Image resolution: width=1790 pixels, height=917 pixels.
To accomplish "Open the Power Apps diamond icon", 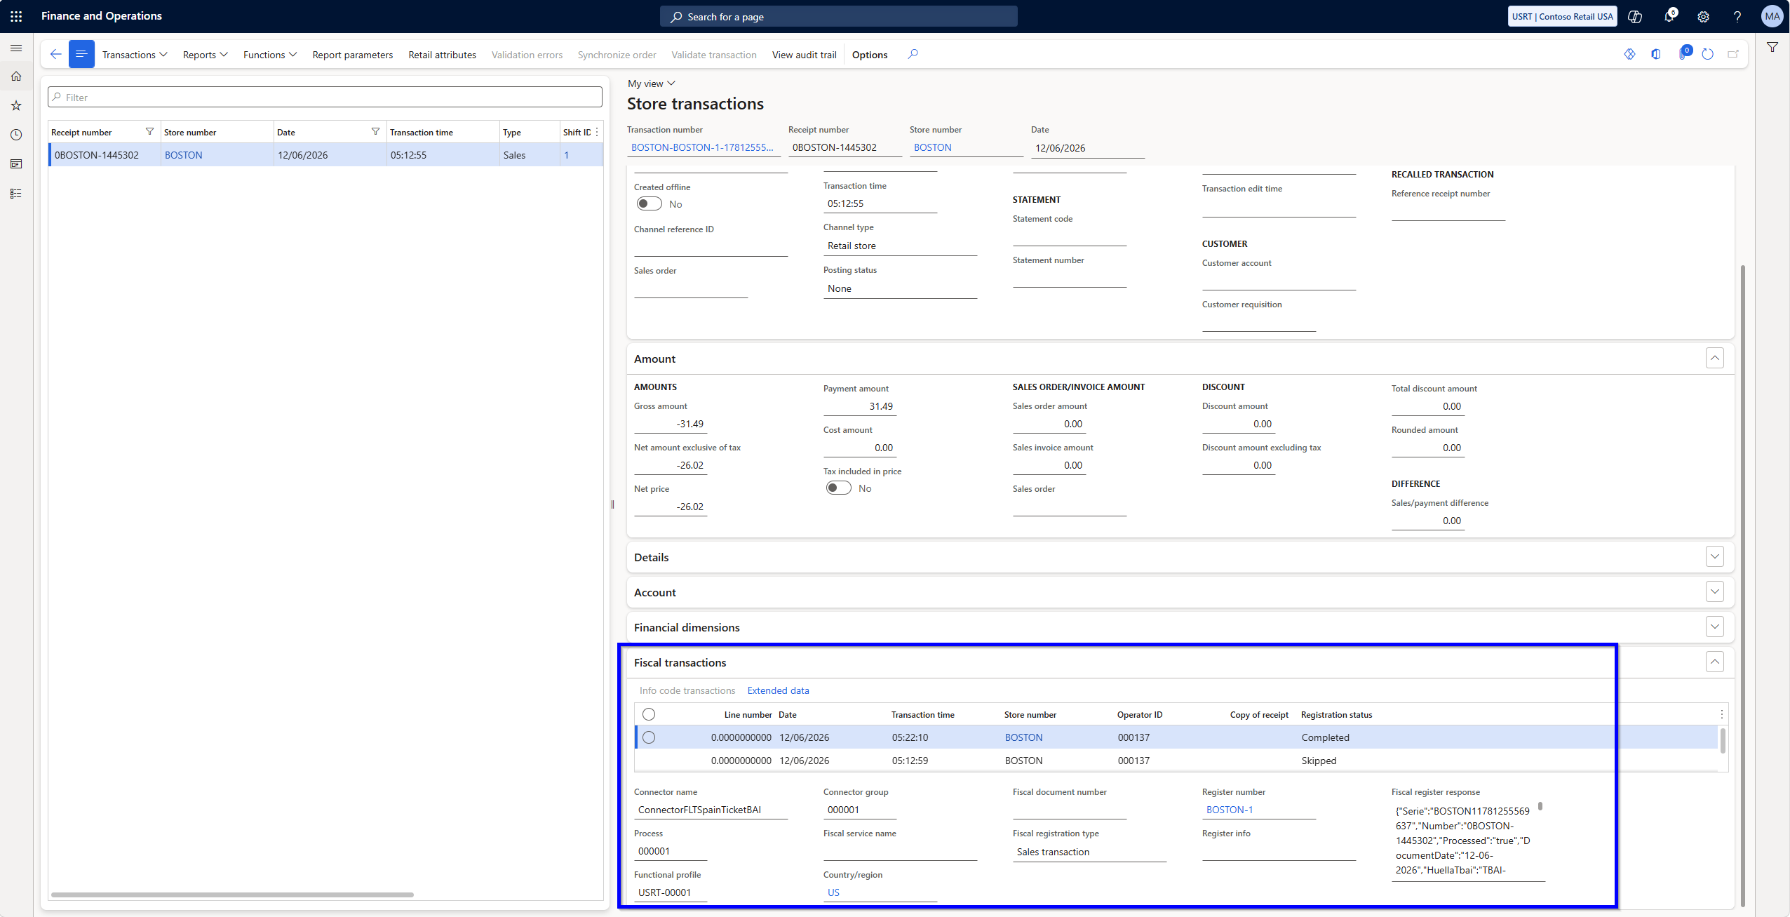I will tap(1629, 54).
